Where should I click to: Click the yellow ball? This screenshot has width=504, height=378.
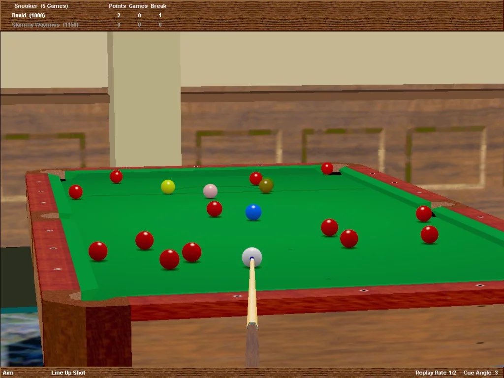pos(168,187)
